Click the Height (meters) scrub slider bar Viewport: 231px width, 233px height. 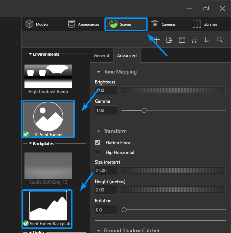point(173,190)
